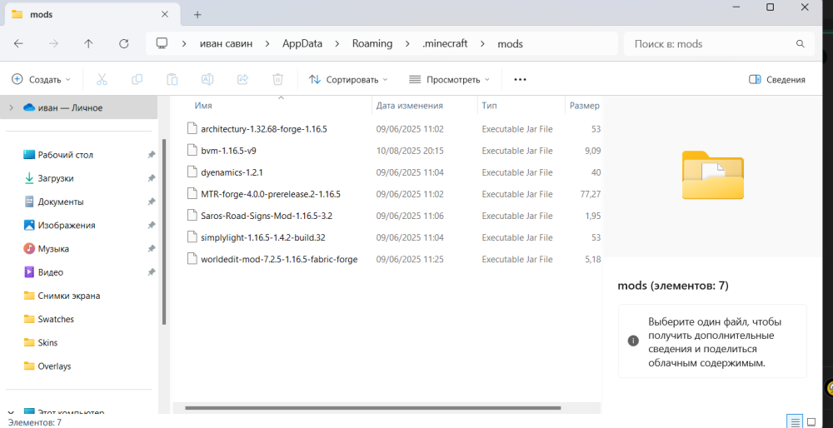The height and width of the screenshot is (428, 833).
Task: Click the pin next to Загрузки
Action: coord(152,178)
